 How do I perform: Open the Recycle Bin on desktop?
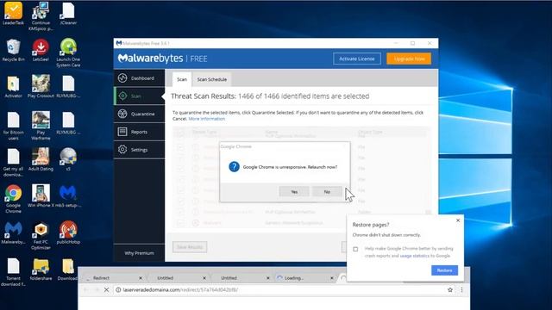coord(14,50)
